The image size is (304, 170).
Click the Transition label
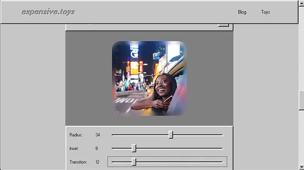click(78, 162)
